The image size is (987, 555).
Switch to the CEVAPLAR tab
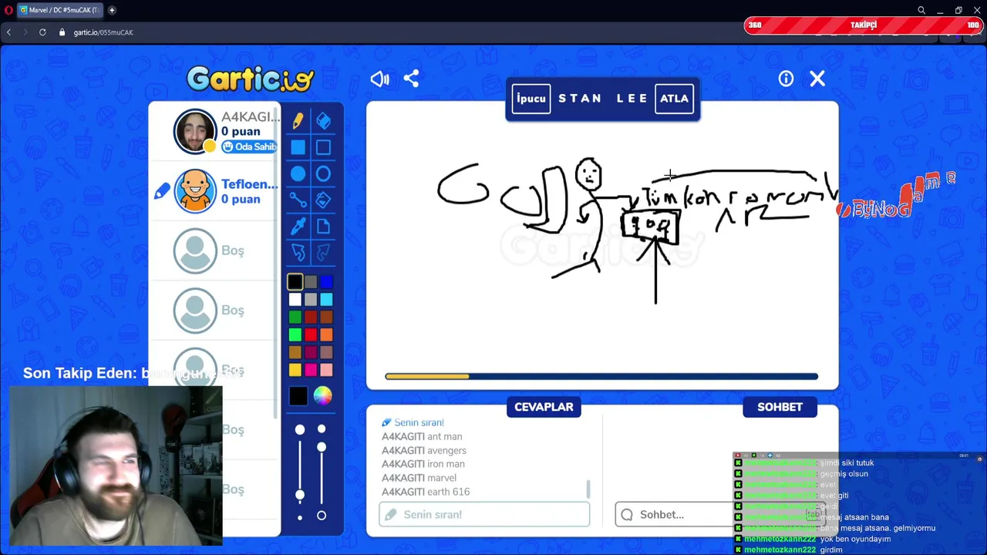(x=544, y=407)
